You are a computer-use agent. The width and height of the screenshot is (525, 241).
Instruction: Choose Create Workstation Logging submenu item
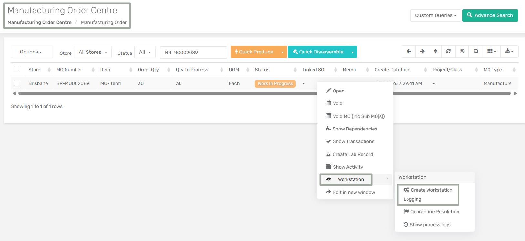(428, 195)
